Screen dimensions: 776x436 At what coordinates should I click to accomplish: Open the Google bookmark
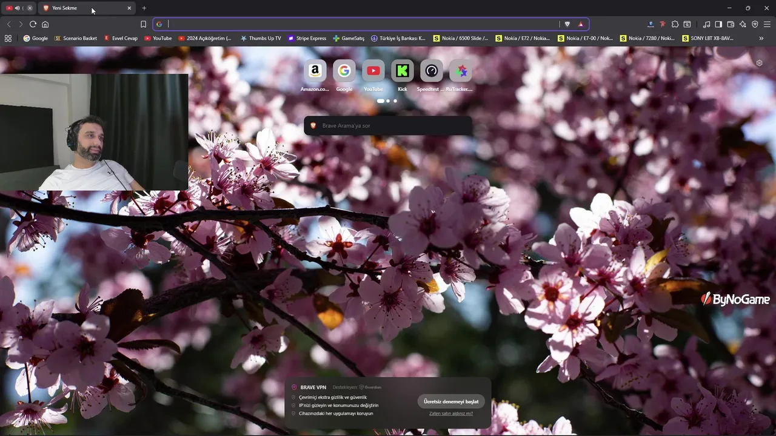36,38
